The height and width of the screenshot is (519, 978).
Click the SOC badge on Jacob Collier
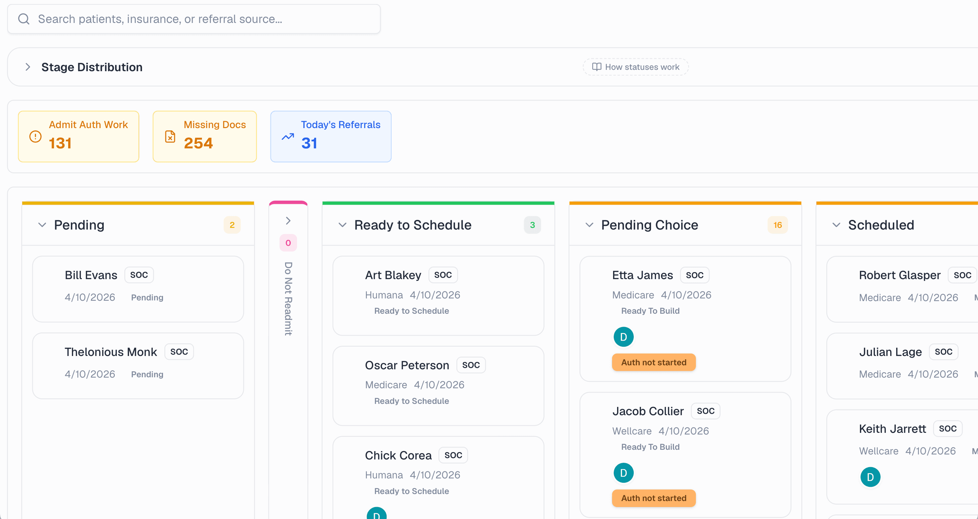[706, 411]
